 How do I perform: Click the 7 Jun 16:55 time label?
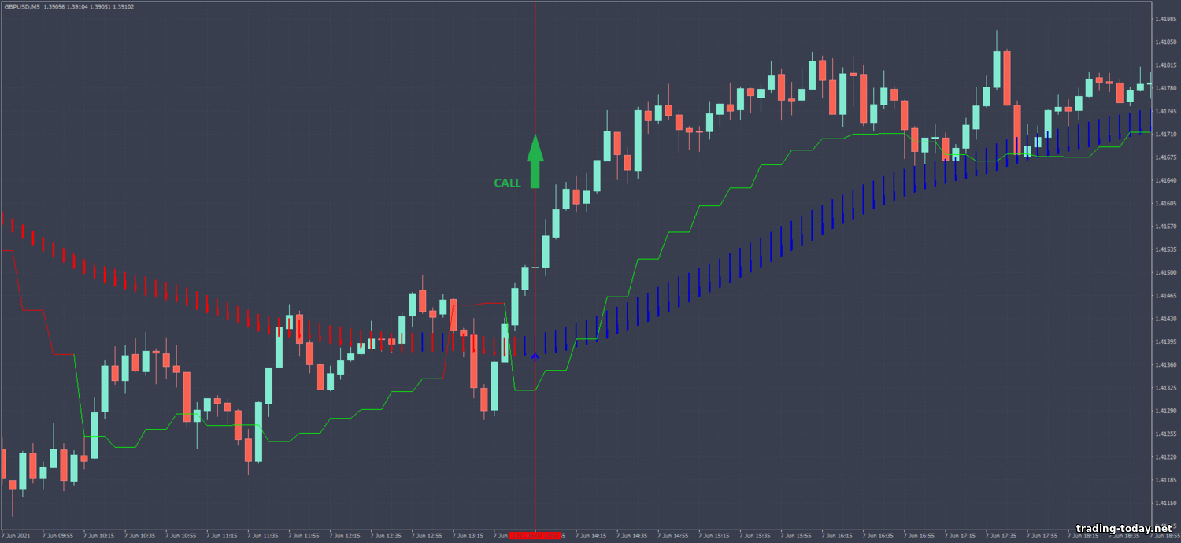click(x=918, y=536)
